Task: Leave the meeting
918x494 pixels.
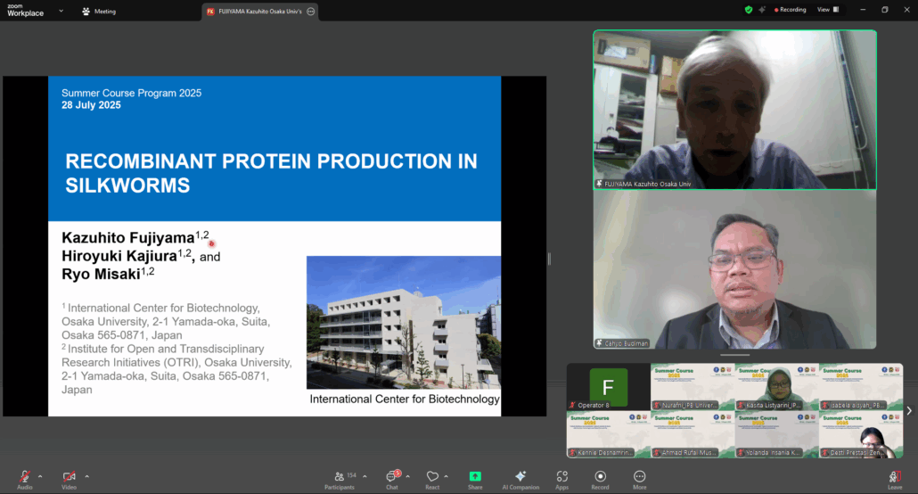Action: 894,478
